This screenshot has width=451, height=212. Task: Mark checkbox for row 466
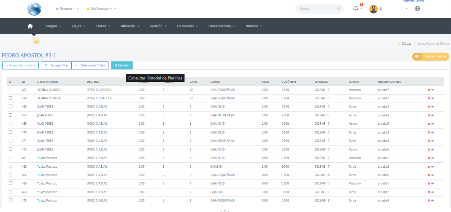(11, 175)
